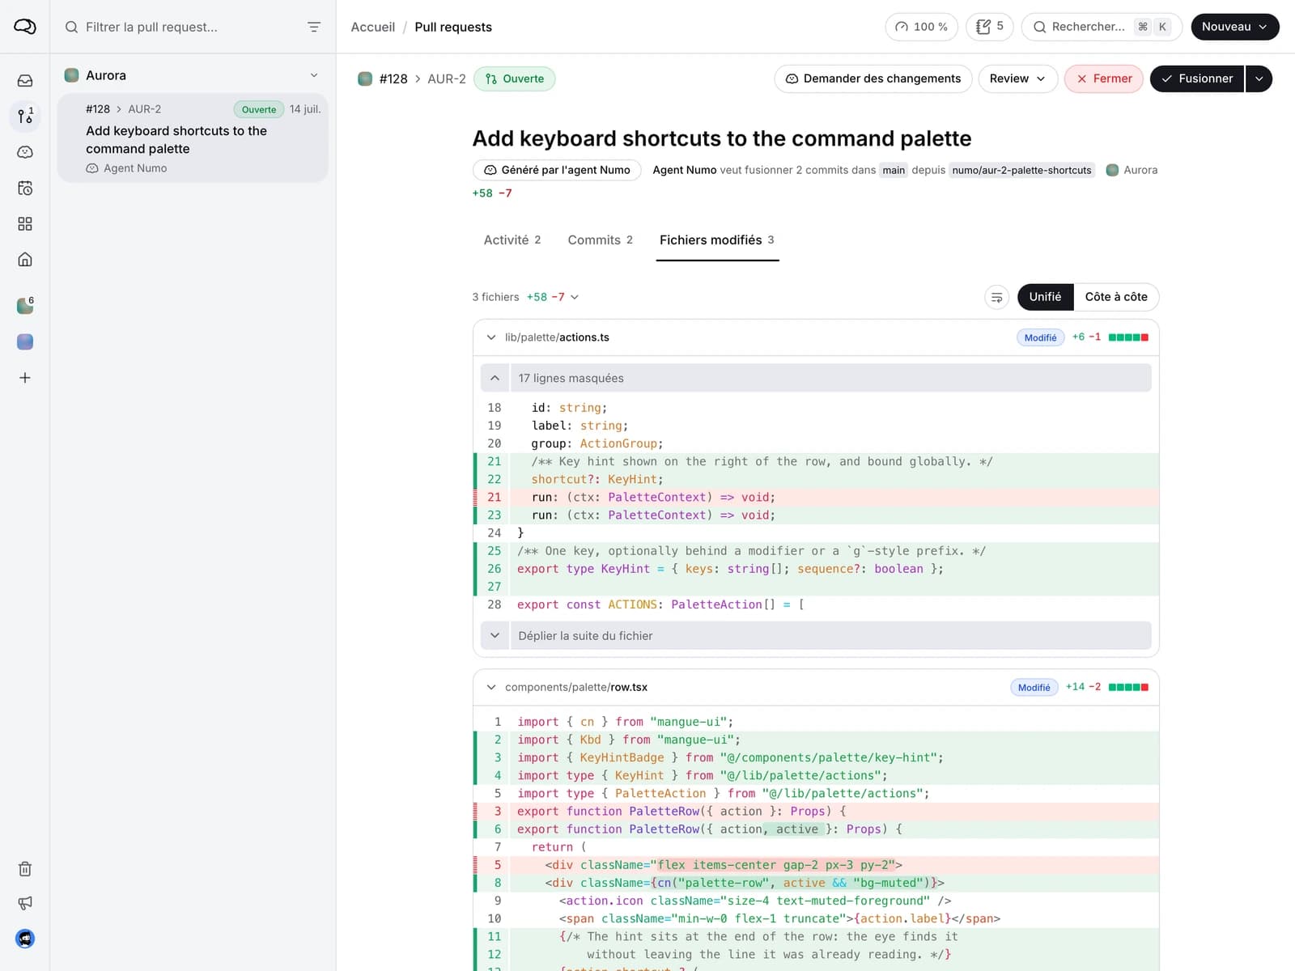The height and width of the screenshot is (971, 1295).
Task: Open the user avatar at sidebar bottom
Action: click(25, 939)
